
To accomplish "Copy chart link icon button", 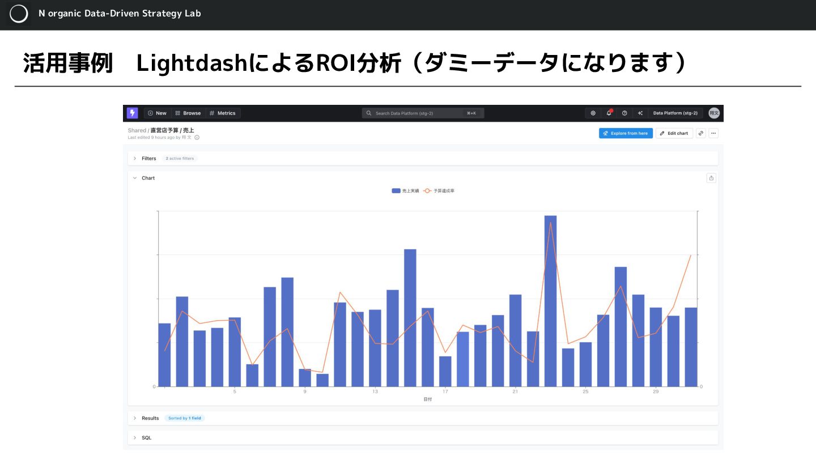I will 701,133.
